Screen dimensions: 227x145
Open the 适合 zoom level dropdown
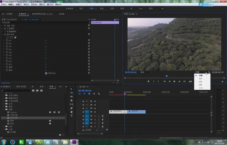145,72
